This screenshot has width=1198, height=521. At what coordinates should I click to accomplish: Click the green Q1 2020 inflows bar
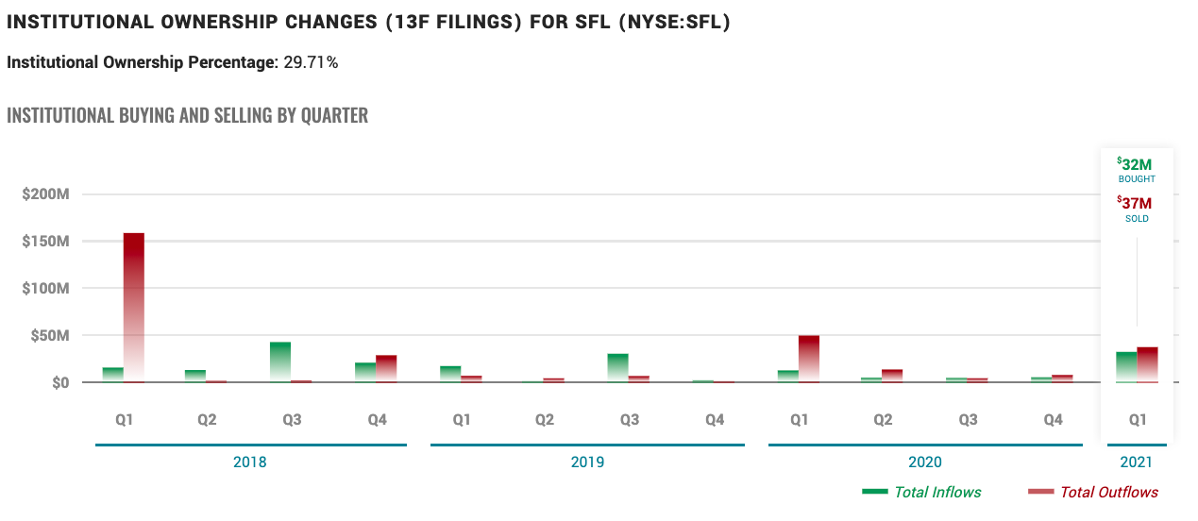click(788, 377)
